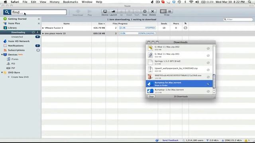255x143 pixels.
Task: Click the Stop toolbar icon
Action: 145,12
